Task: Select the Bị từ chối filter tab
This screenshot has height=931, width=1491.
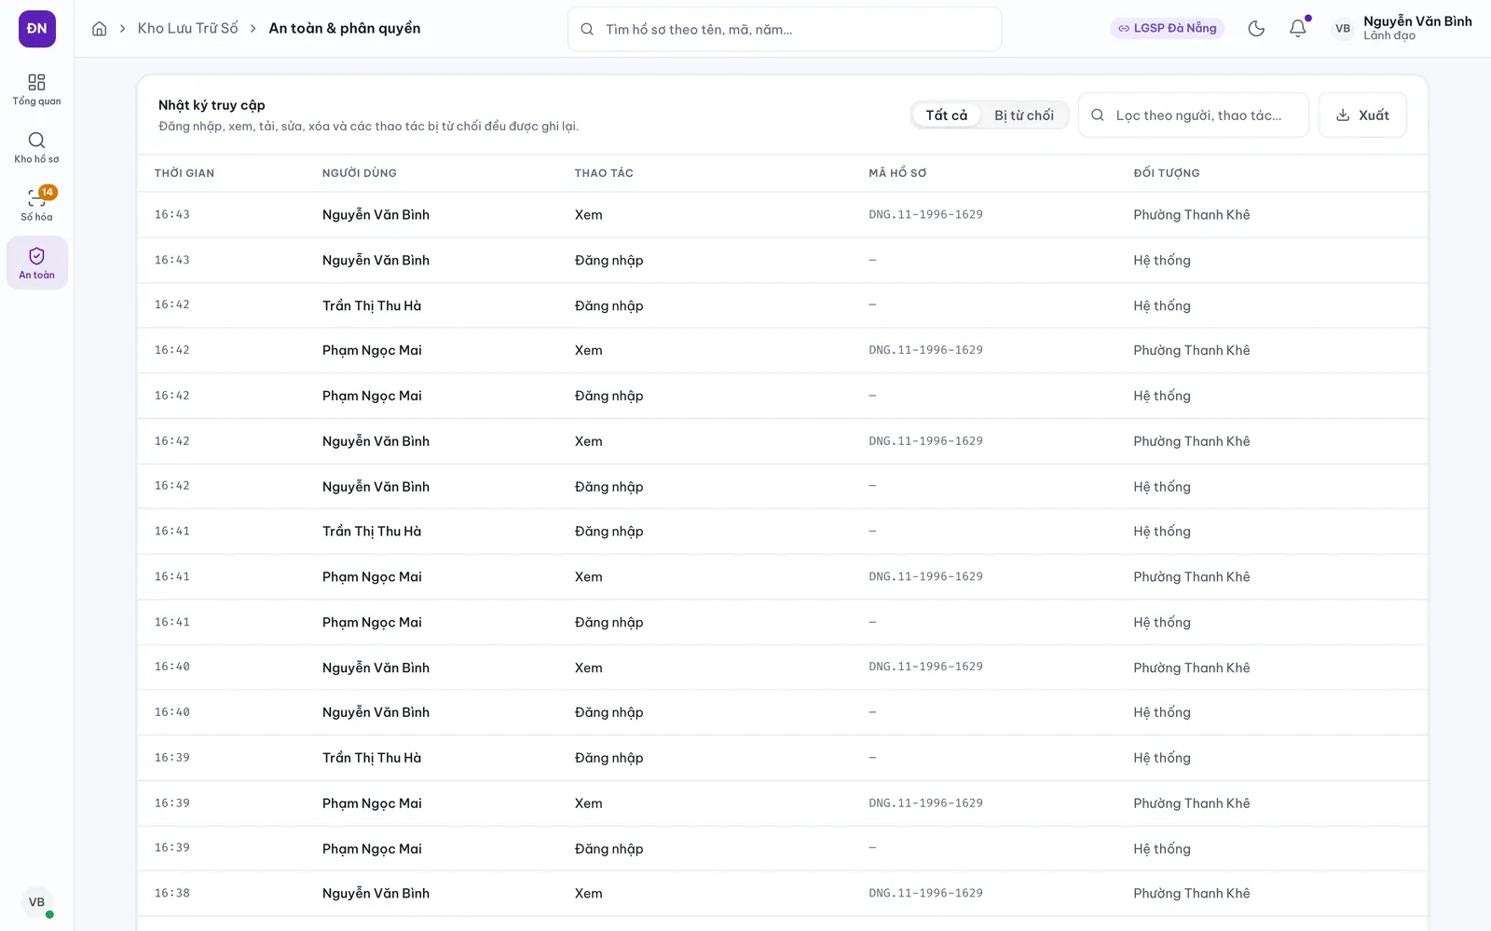Action: (x=1024, y=115)
